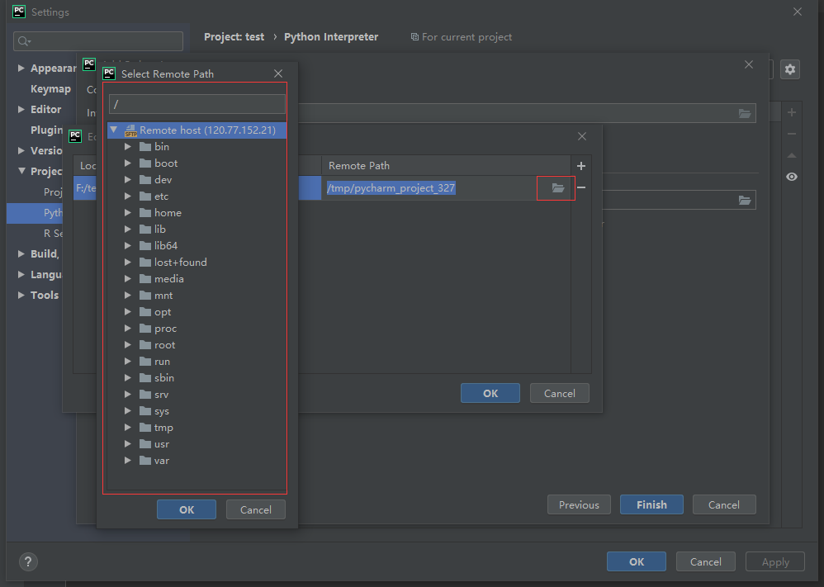Collapse the Remote host tree node

(x=113, y=130)
